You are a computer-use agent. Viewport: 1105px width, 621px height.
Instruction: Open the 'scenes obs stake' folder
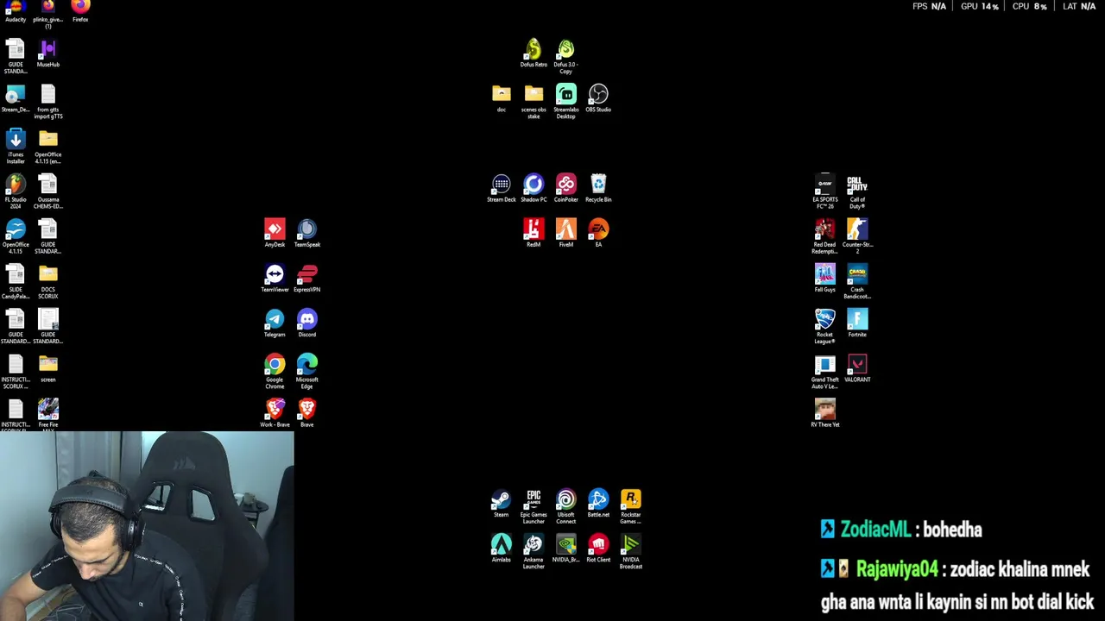534,102
